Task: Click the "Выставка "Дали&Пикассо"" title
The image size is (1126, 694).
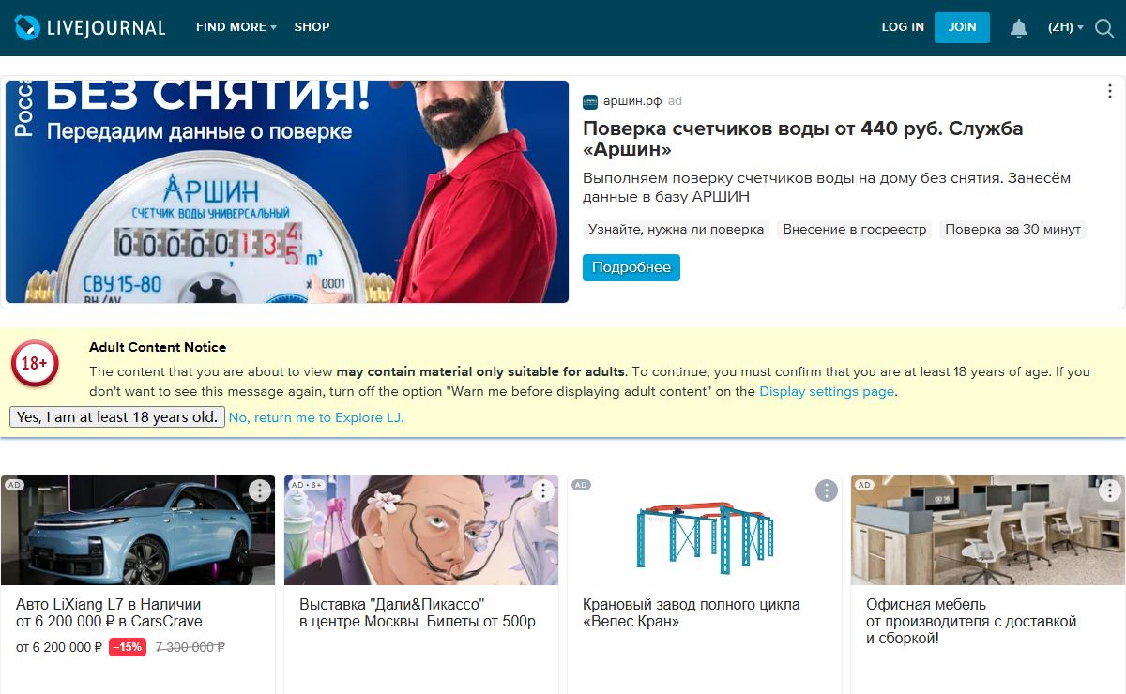Action: [x=419, y=612]
